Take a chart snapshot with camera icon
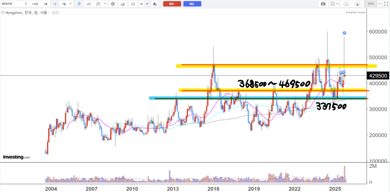The width and height of the screenshot is (390, 192). (323, 4)
